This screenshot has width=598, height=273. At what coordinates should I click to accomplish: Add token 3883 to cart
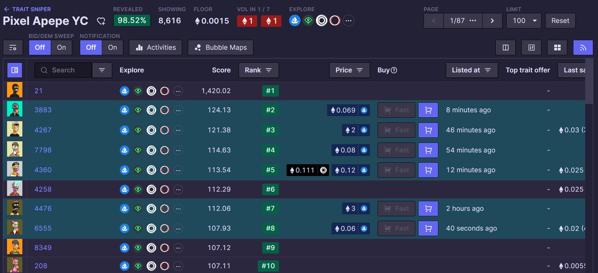tap(428, 110)
